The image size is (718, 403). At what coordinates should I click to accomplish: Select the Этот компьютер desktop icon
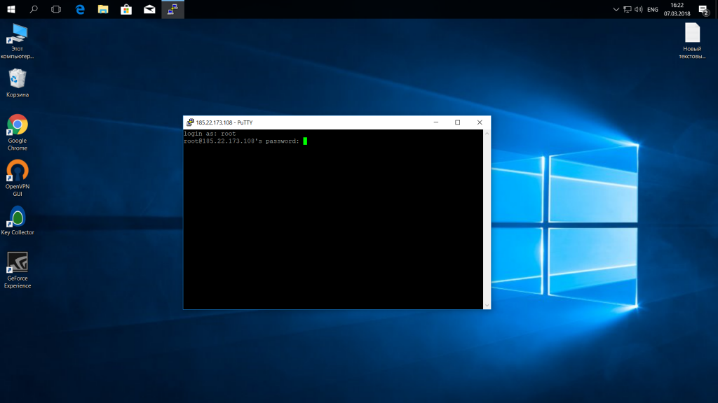point(18,34)
